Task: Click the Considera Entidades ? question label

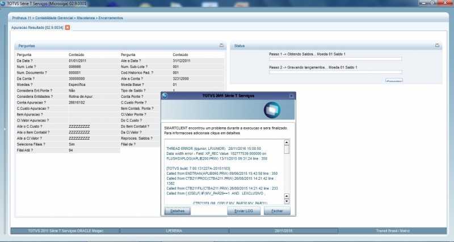Action: click(35, 97)
